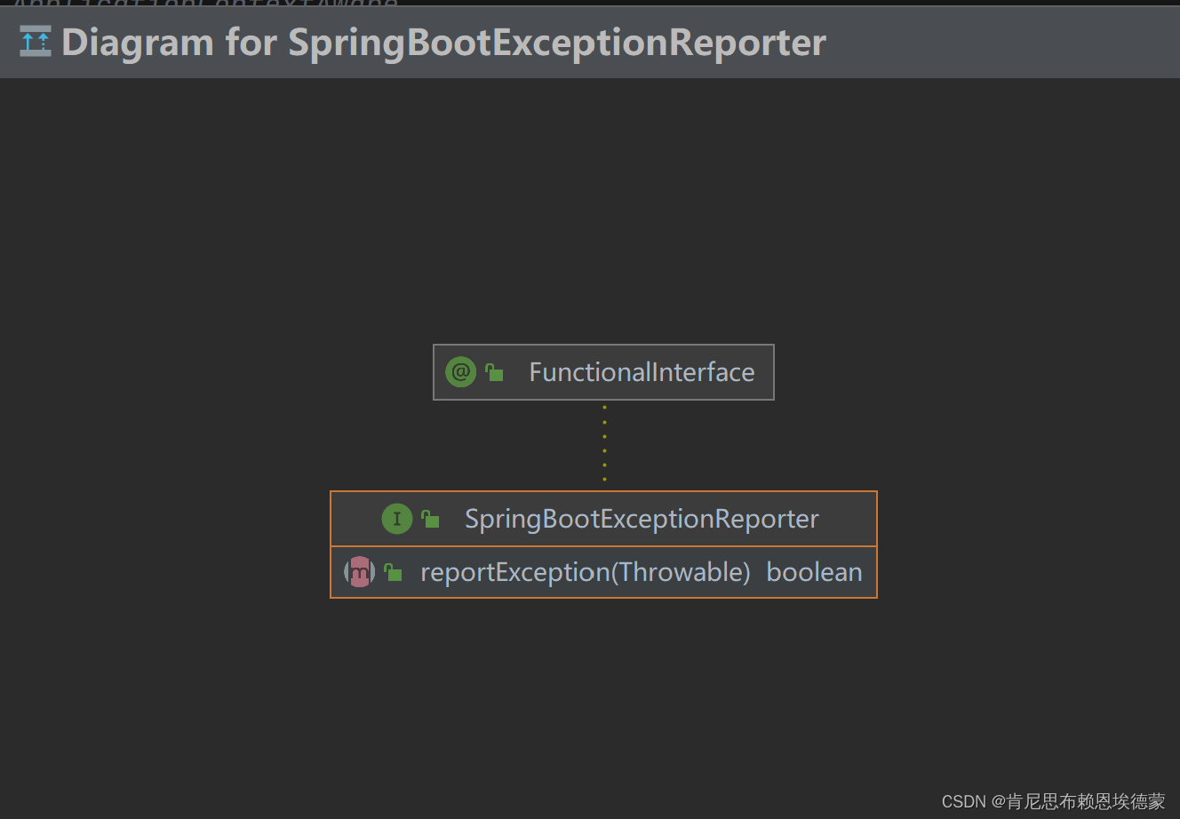
Task: Click the annotation @ icon on FunctionalInterface
Action: (460, 372)
